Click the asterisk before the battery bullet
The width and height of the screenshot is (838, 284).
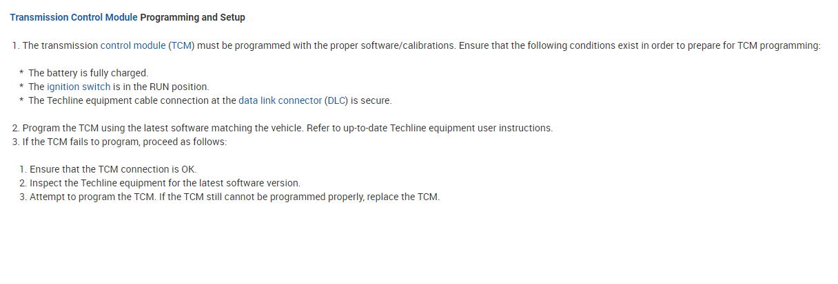pos(21,74)
